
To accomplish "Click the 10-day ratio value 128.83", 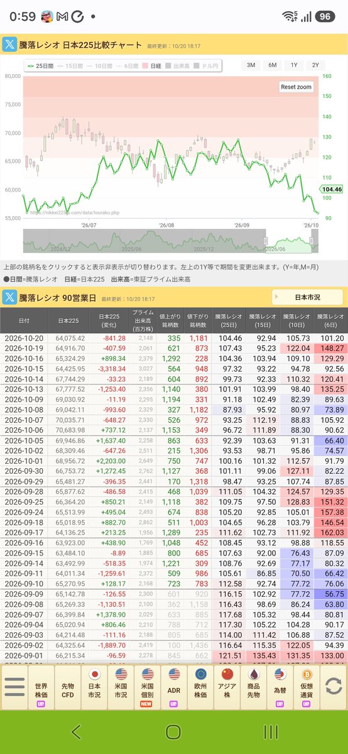I will (297, 501).
